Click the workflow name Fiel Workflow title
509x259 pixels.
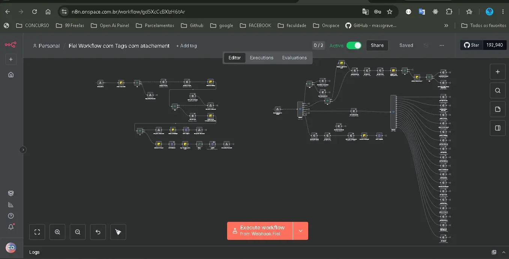click(119, 46)
